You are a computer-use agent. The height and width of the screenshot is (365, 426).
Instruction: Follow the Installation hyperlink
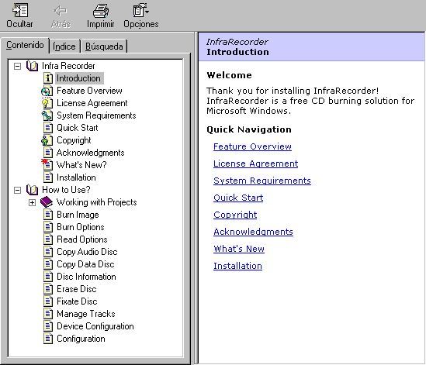[237, 266]
